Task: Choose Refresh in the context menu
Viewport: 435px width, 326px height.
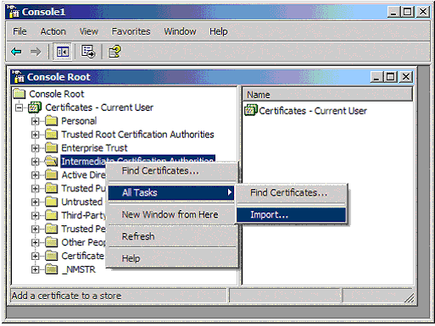Action: click(171, 236)
